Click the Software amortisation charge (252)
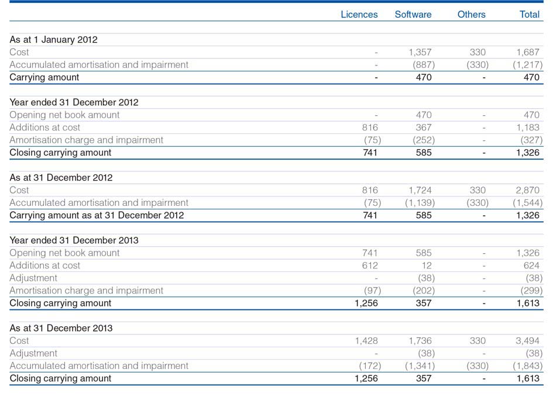553x414 pixels. (424, 140)
